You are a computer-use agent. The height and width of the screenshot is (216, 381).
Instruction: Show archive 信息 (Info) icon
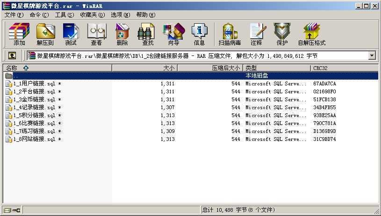(x=199, y=34)
